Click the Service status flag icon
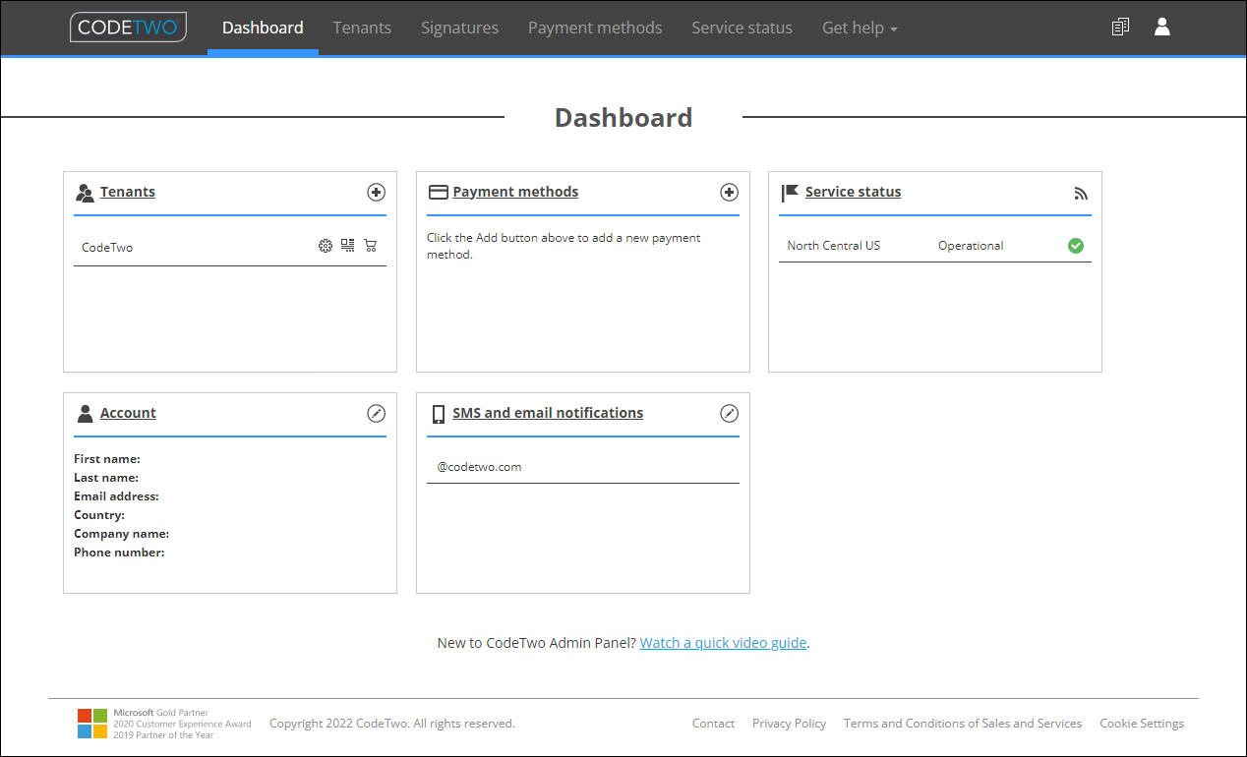The height and width of the screenshot is (757, 1247). (x=790, y=193)
